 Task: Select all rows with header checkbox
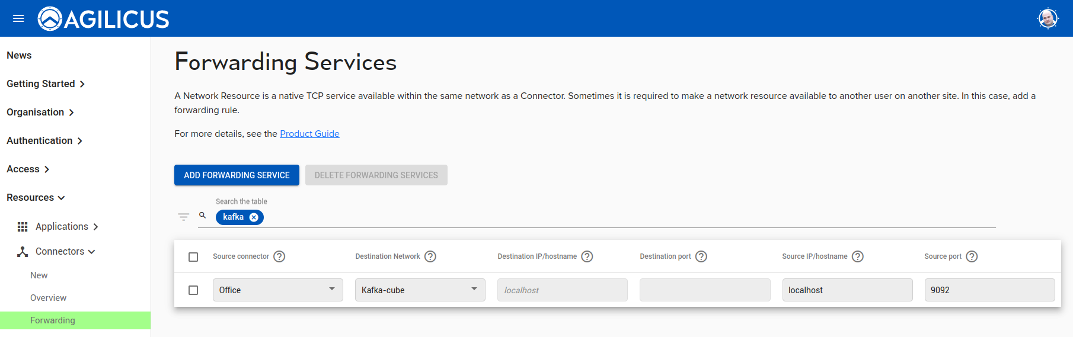(x=193, y=257)
